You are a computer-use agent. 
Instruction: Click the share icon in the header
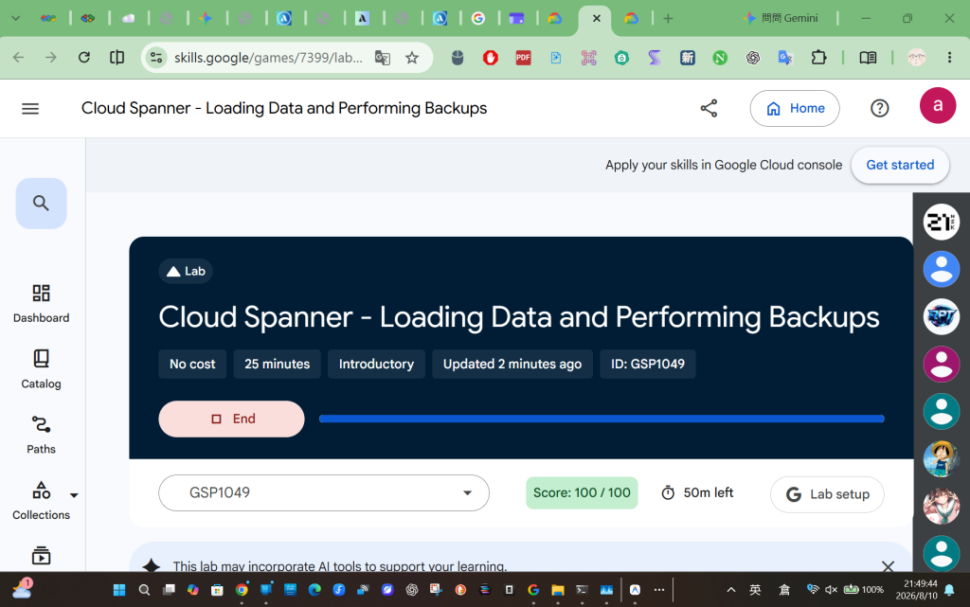(x=709, y=108)
